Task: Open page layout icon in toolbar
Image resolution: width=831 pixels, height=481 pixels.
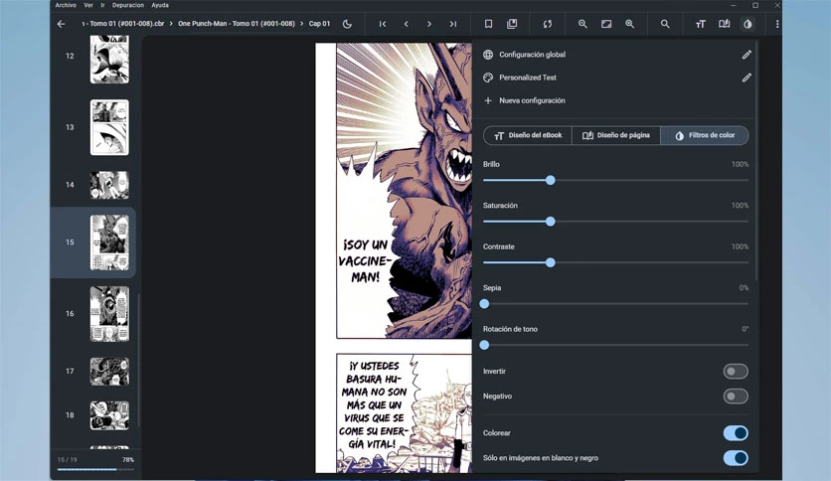Action: pyautogui.click(x=724, y=24)
